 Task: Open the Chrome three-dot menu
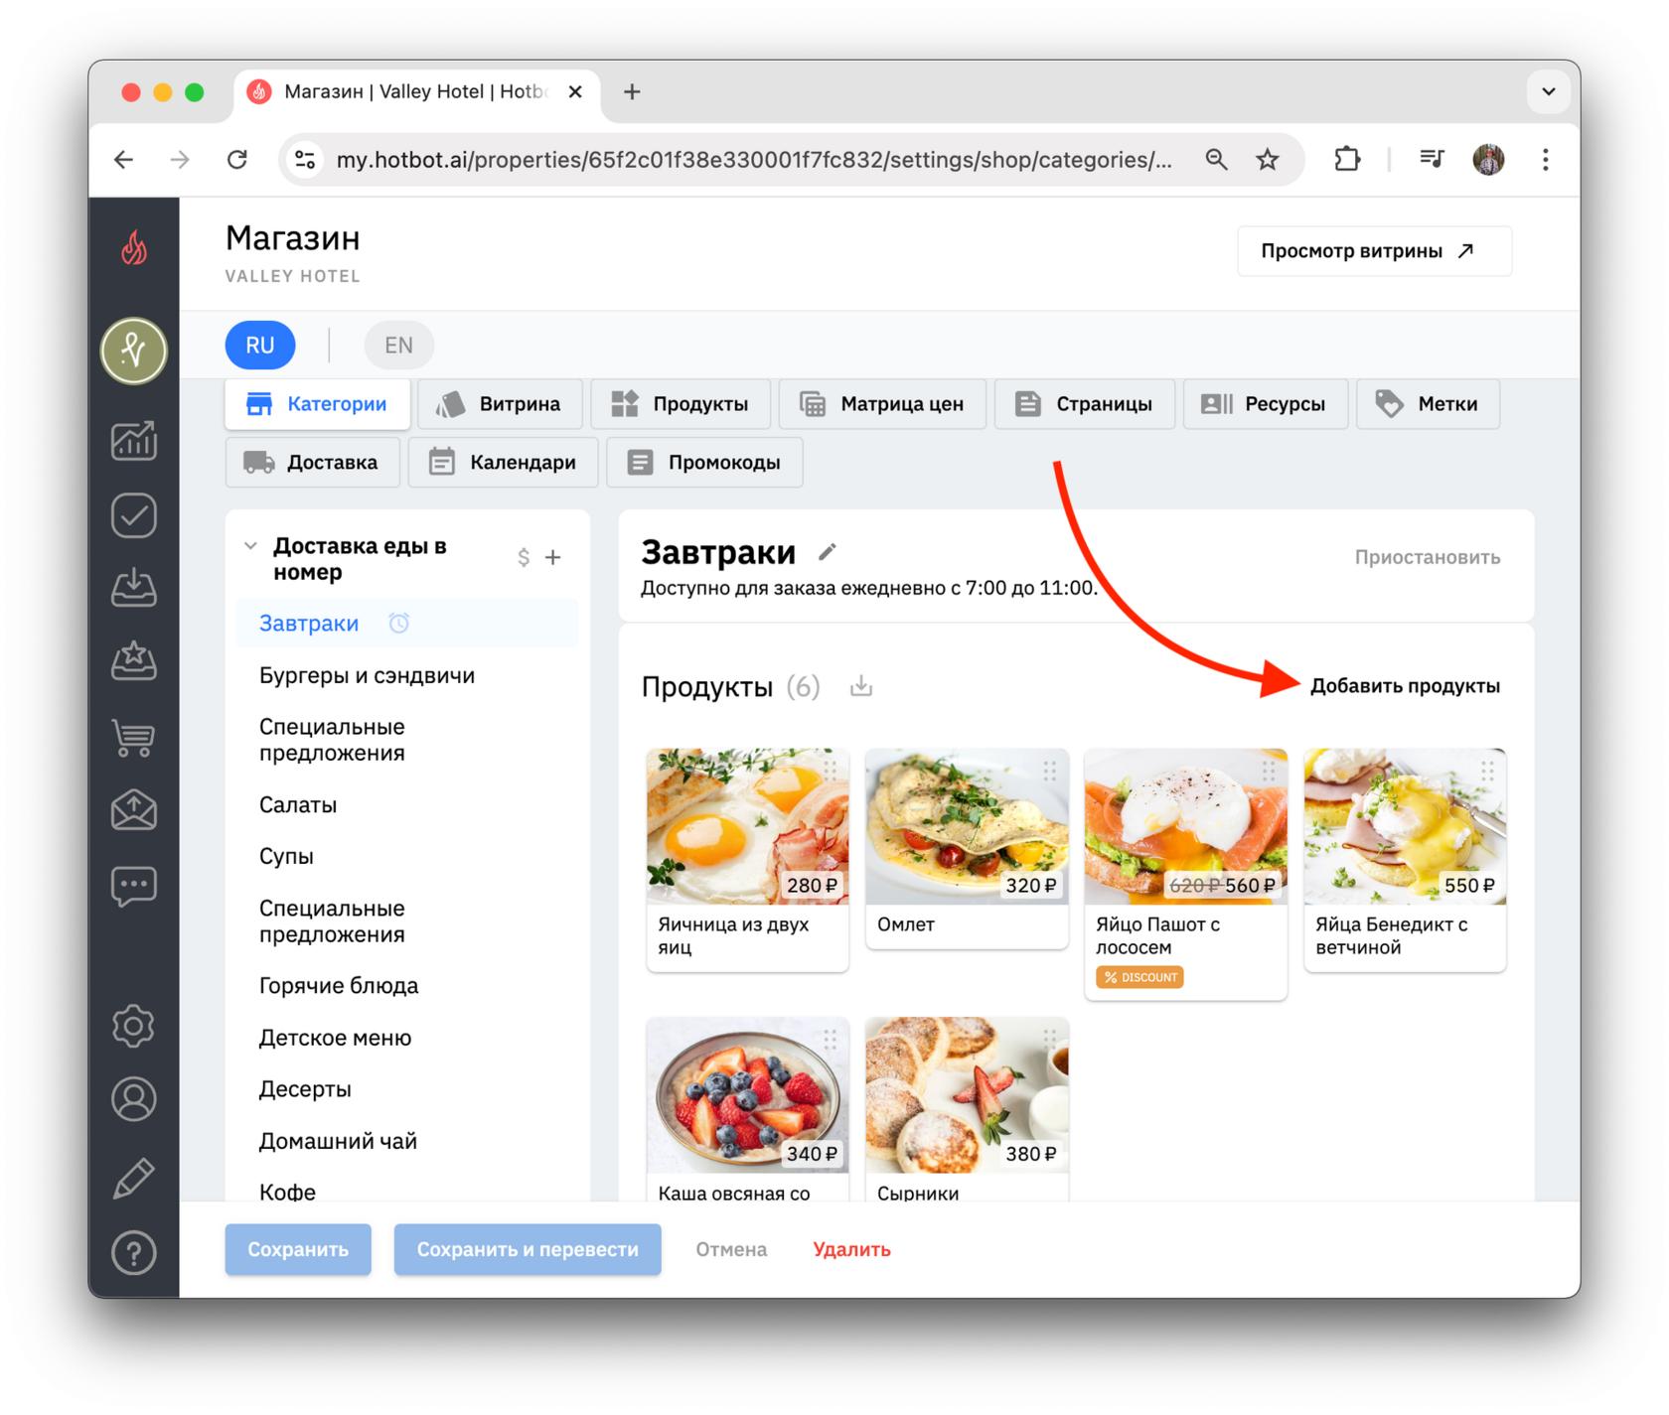click(1545, 159)
